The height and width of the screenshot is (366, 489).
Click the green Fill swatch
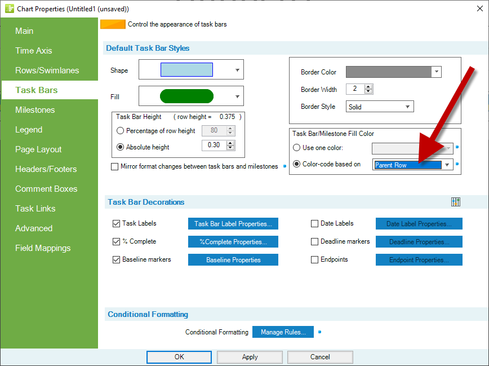pos(186,96)
